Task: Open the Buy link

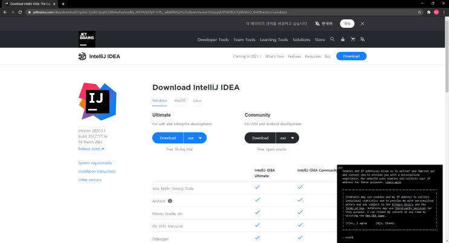Action: (328, 56)
